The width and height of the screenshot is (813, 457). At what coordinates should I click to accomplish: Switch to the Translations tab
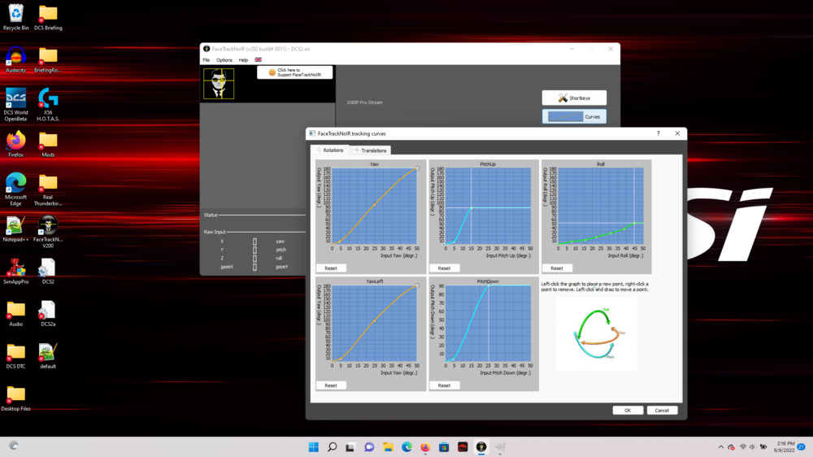370,150
